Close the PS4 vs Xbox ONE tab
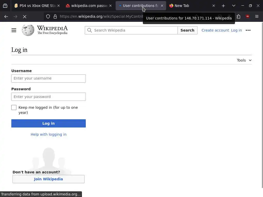Screen dimensions: 263x197 (x=59, y=6)
